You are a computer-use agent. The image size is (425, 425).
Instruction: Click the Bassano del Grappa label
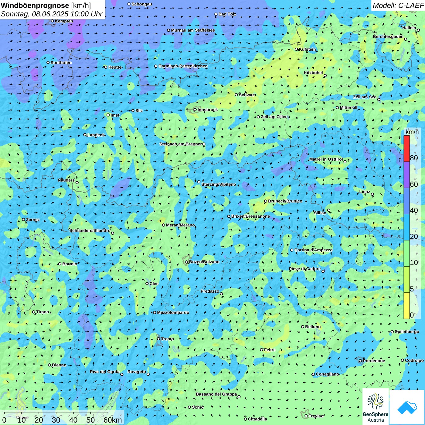[x=216, y=394]
